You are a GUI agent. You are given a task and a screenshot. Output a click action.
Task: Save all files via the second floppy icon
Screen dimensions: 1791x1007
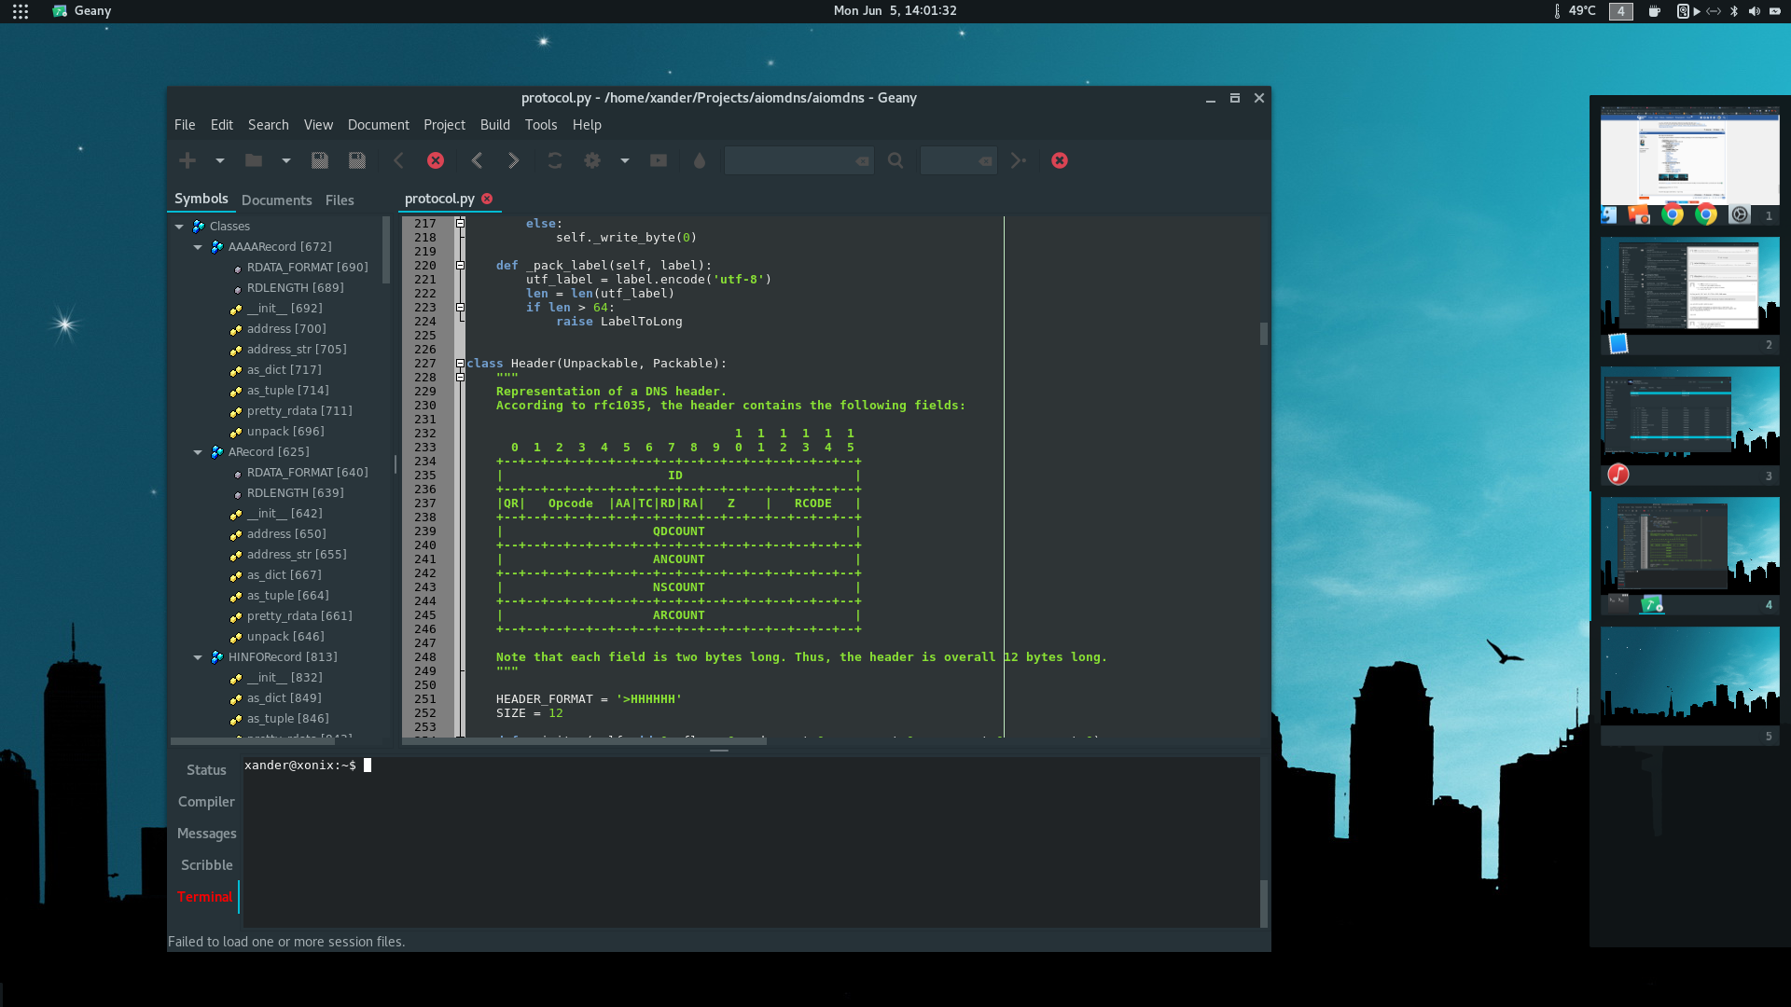tap(356, 160)
